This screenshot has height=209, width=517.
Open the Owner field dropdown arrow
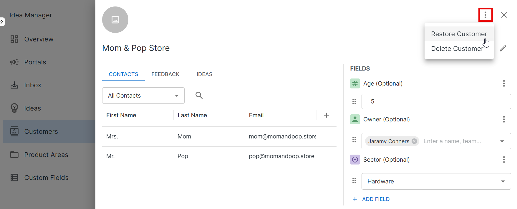[x=502, y=141]
